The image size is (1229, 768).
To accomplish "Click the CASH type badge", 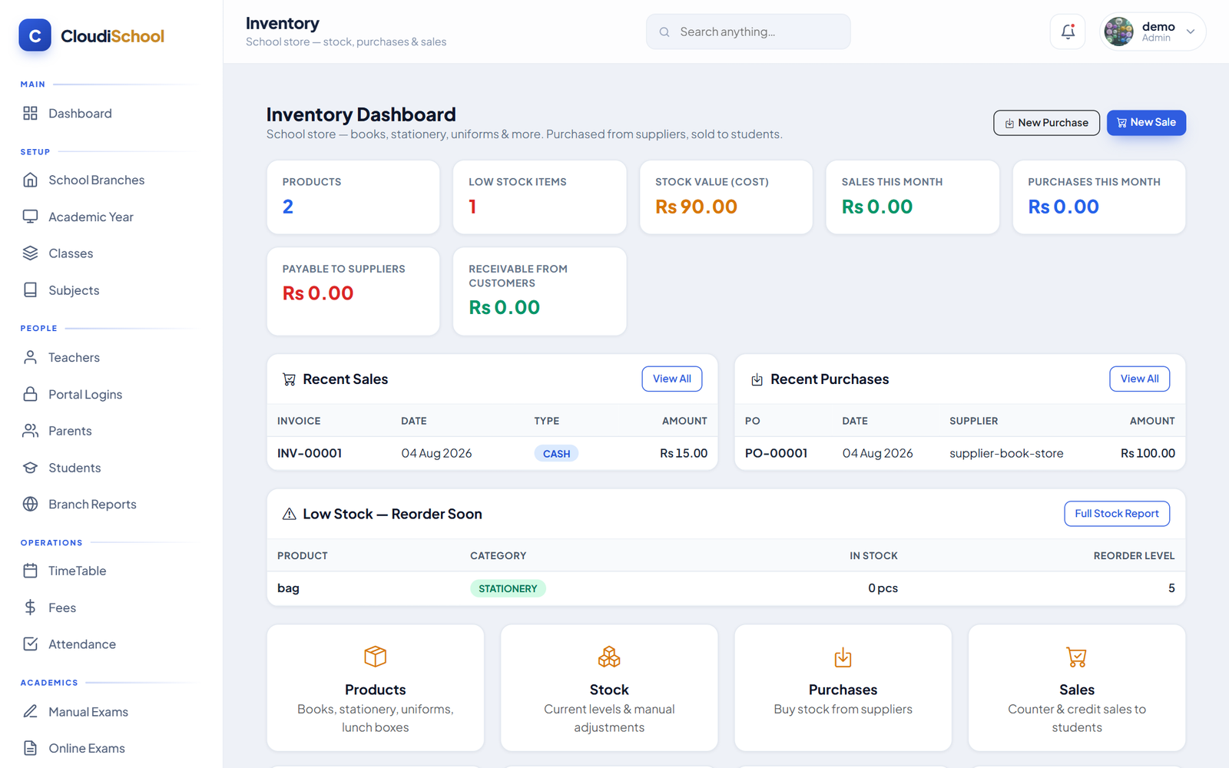I will (x=556, y=454).
